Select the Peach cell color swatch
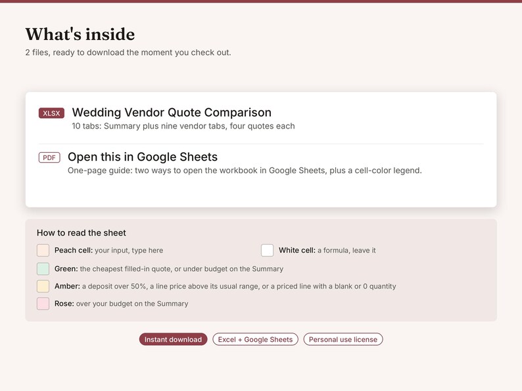This screenshot has width=522, height=391. click(43, 251)
